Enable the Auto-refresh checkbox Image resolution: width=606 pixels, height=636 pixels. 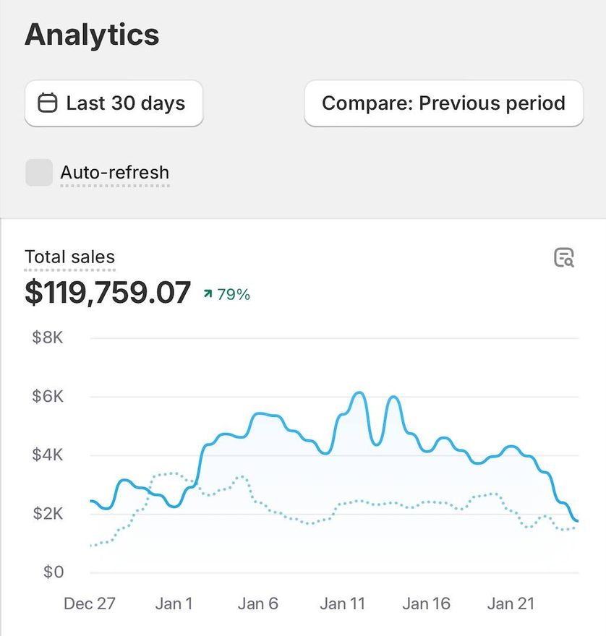(x=39, y=173)
